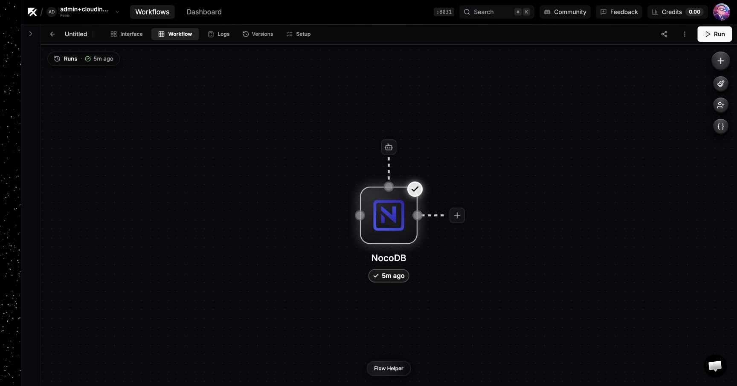This screenshot has height=386, width=737.
Task: Open the chat support bubble
Action: click(x=715, y=366)
